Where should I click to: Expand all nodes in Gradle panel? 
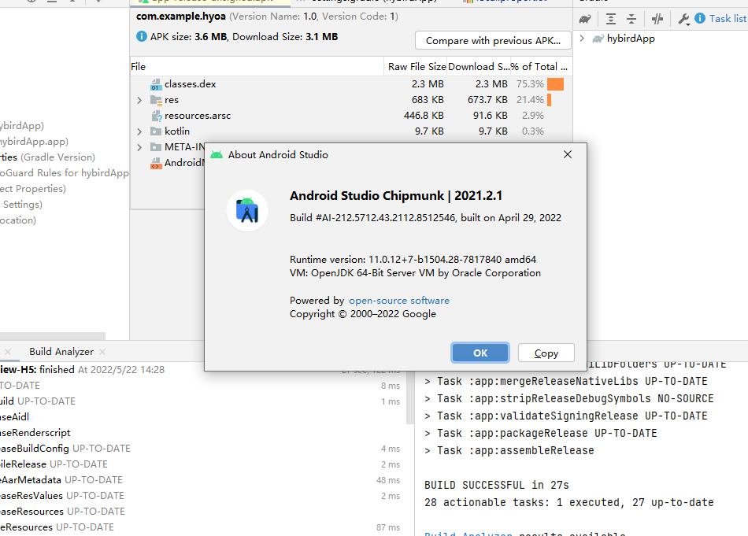611,19
